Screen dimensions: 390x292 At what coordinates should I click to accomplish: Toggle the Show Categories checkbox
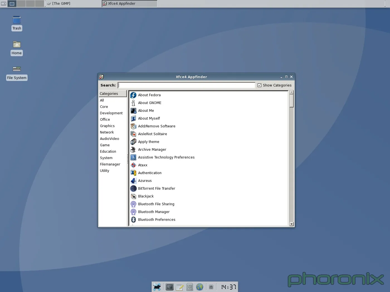(260, 85)
